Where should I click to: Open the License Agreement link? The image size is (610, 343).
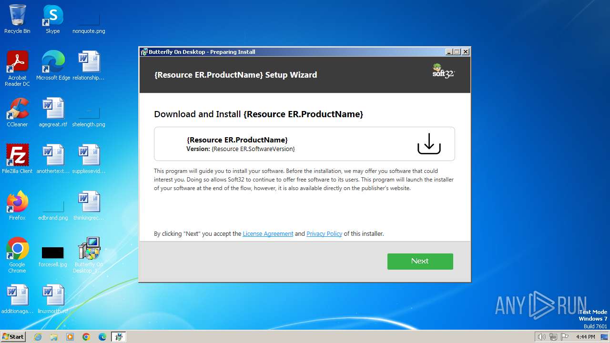(268, 234)
